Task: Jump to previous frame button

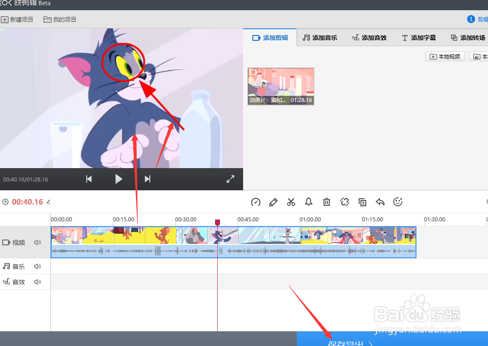Action: (x=89, y=179)
